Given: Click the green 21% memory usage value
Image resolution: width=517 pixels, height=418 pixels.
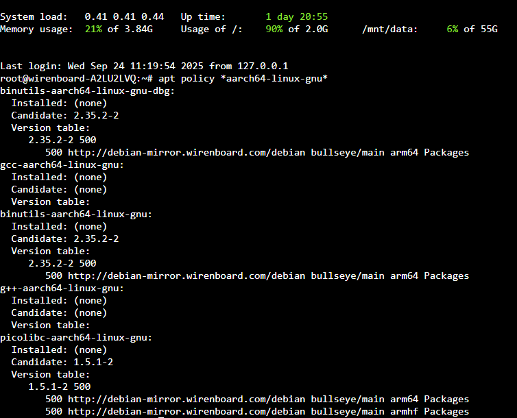Looking at the screenshot, I should click(x=93, y=29).
